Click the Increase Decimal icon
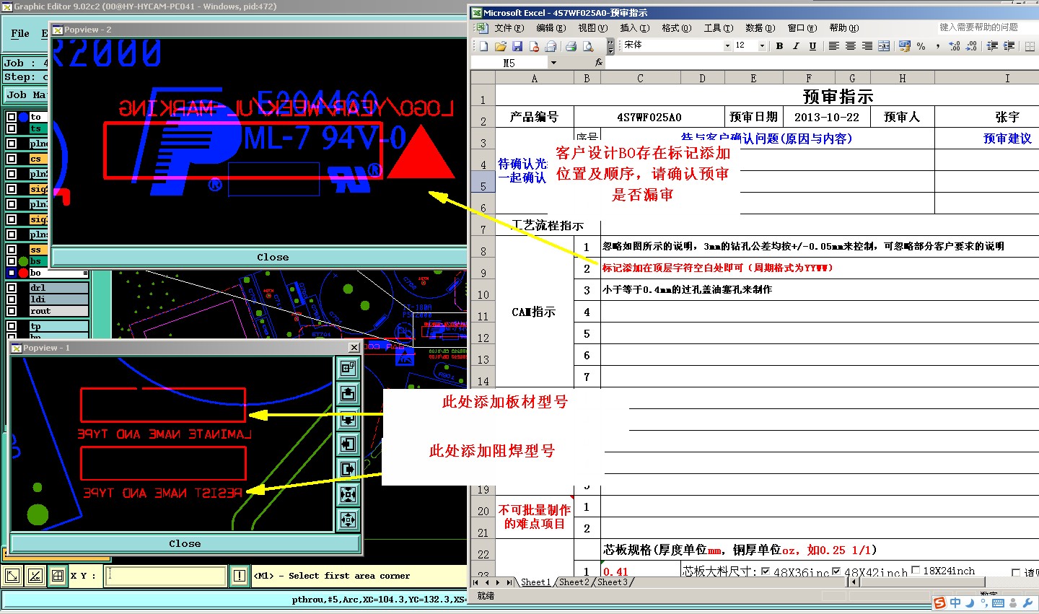Screen dimensions: 1039x614 point(955,46)
